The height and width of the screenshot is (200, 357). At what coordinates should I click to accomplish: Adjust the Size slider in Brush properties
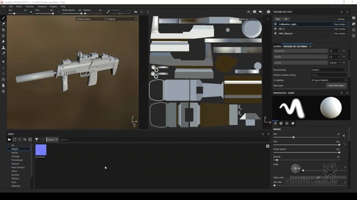coord(306,137)
